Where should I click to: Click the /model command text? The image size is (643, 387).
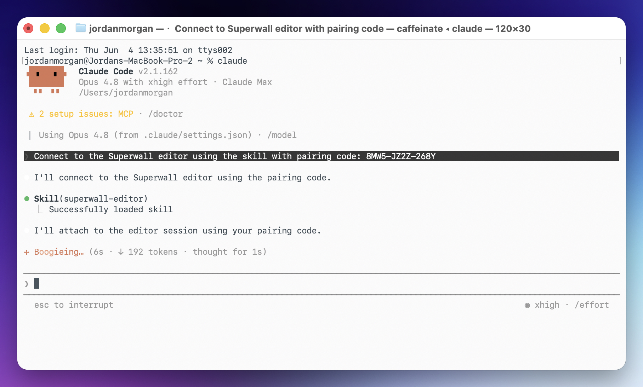282,135
